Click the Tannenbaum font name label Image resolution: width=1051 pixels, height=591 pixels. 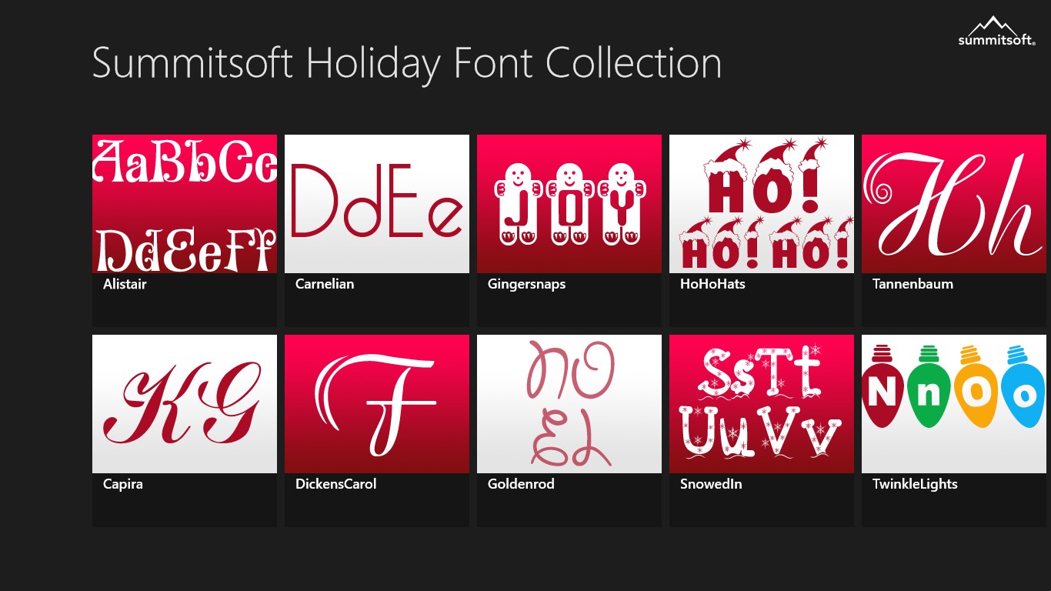click(x=913, y=284)
